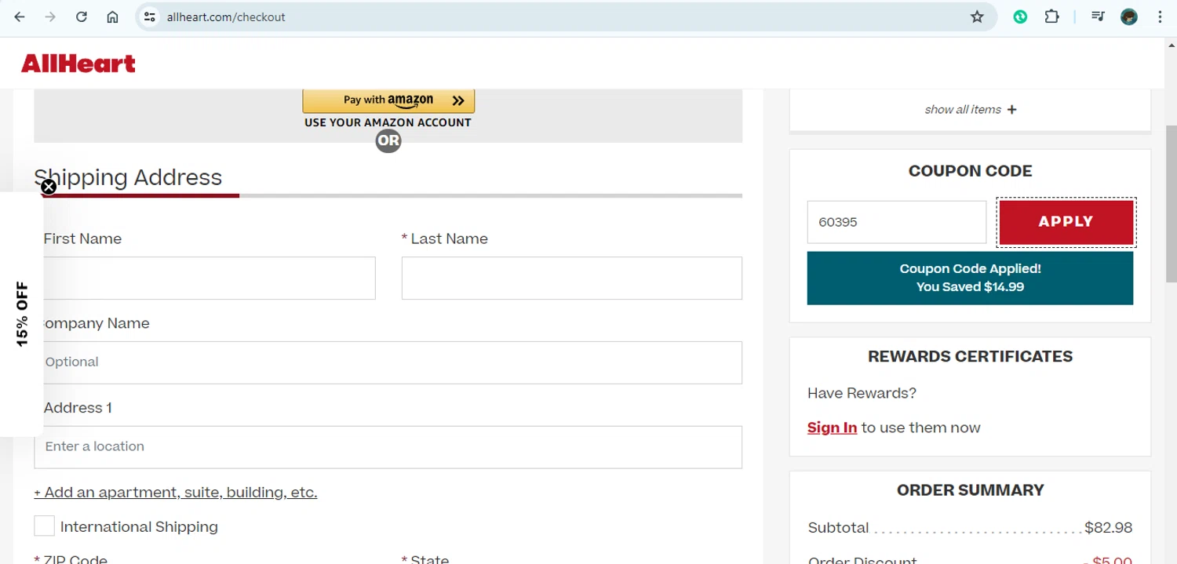This screenshot has height=564, width=1177.
Task: Click the page vertical scrollbar
Action: click(x=1171, y=204)
